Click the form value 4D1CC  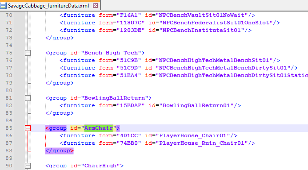click(x=128, y=135)
